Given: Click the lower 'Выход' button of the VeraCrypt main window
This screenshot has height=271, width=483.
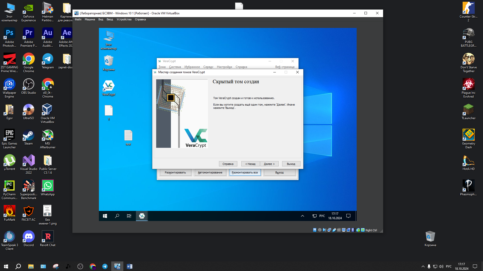Looking at the screenshot, I should tap(279, 172).
